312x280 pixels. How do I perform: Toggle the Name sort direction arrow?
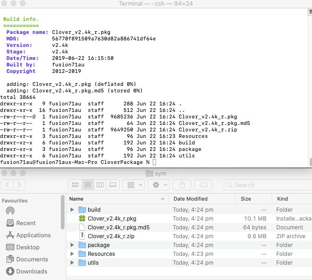pyautogui.click(x=162, y=199)
